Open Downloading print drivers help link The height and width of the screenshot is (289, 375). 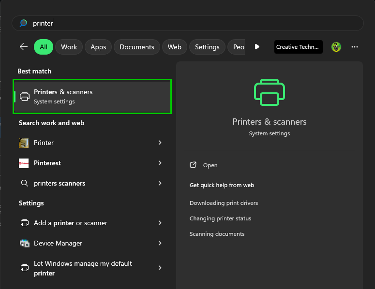[x=224, y=203]
